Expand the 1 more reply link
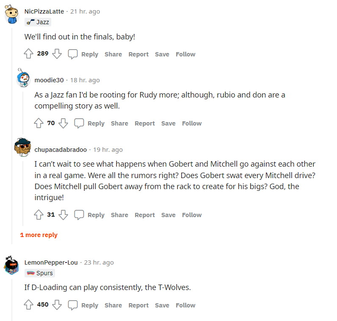Image resolution: width=337 pixels, height=321 pixels. coord(39,235)
